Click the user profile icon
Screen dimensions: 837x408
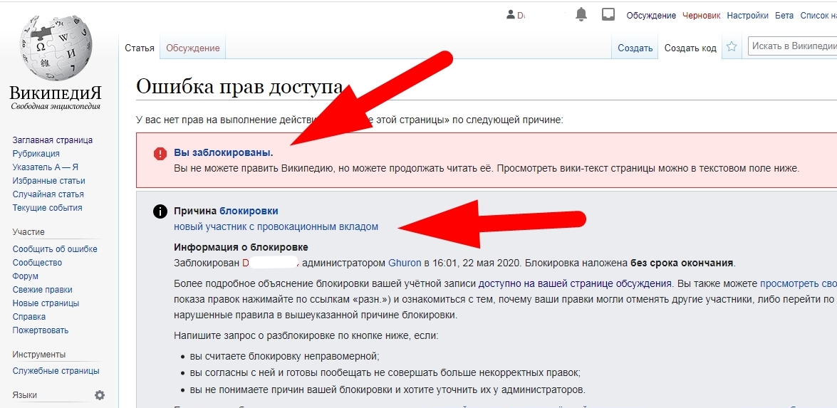tap(510, 16)
